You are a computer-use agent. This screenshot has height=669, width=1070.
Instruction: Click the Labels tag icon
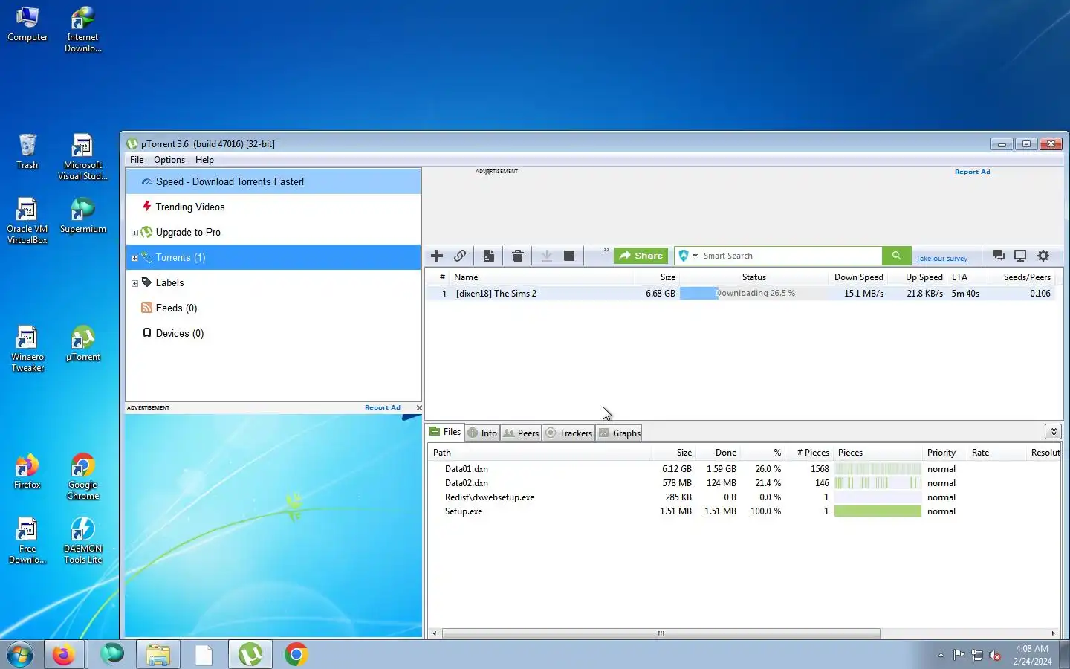tap(146, 282)
